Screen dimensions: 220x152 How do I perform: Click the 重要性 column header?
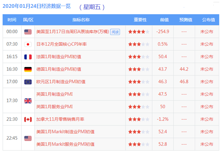pos(140,20)
